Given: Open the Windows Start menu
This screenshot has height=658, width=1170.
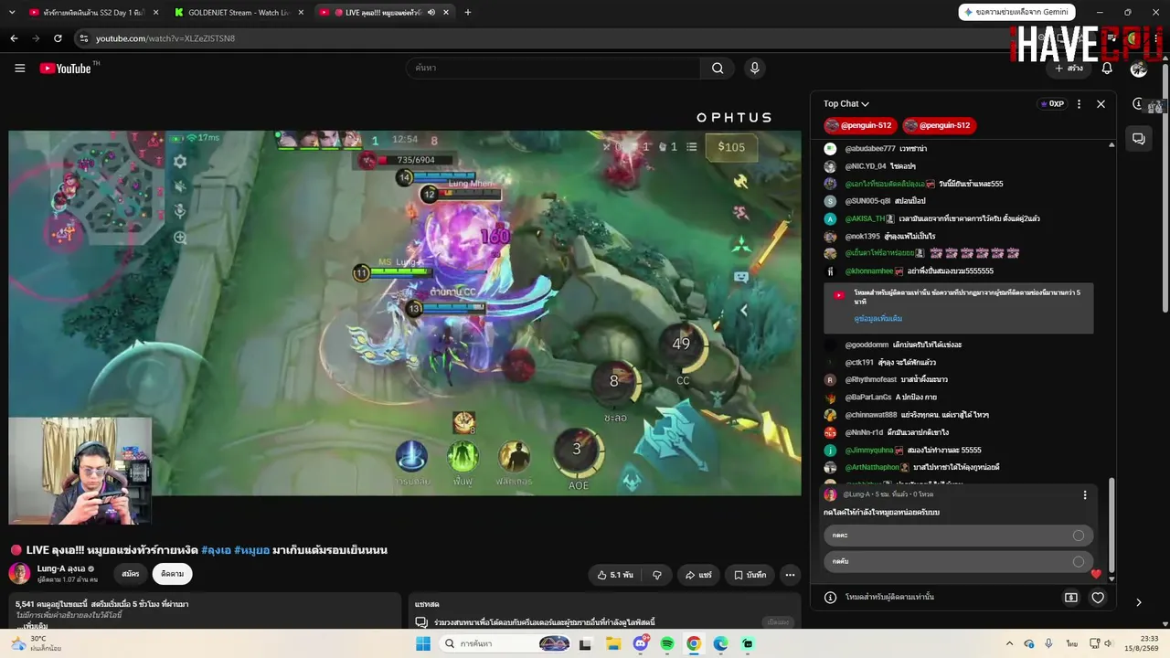Looking at the screenshot, I should [x=423, y=644].
